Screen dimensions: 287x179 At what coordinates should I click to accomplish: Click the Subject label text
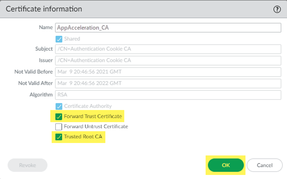44,49
